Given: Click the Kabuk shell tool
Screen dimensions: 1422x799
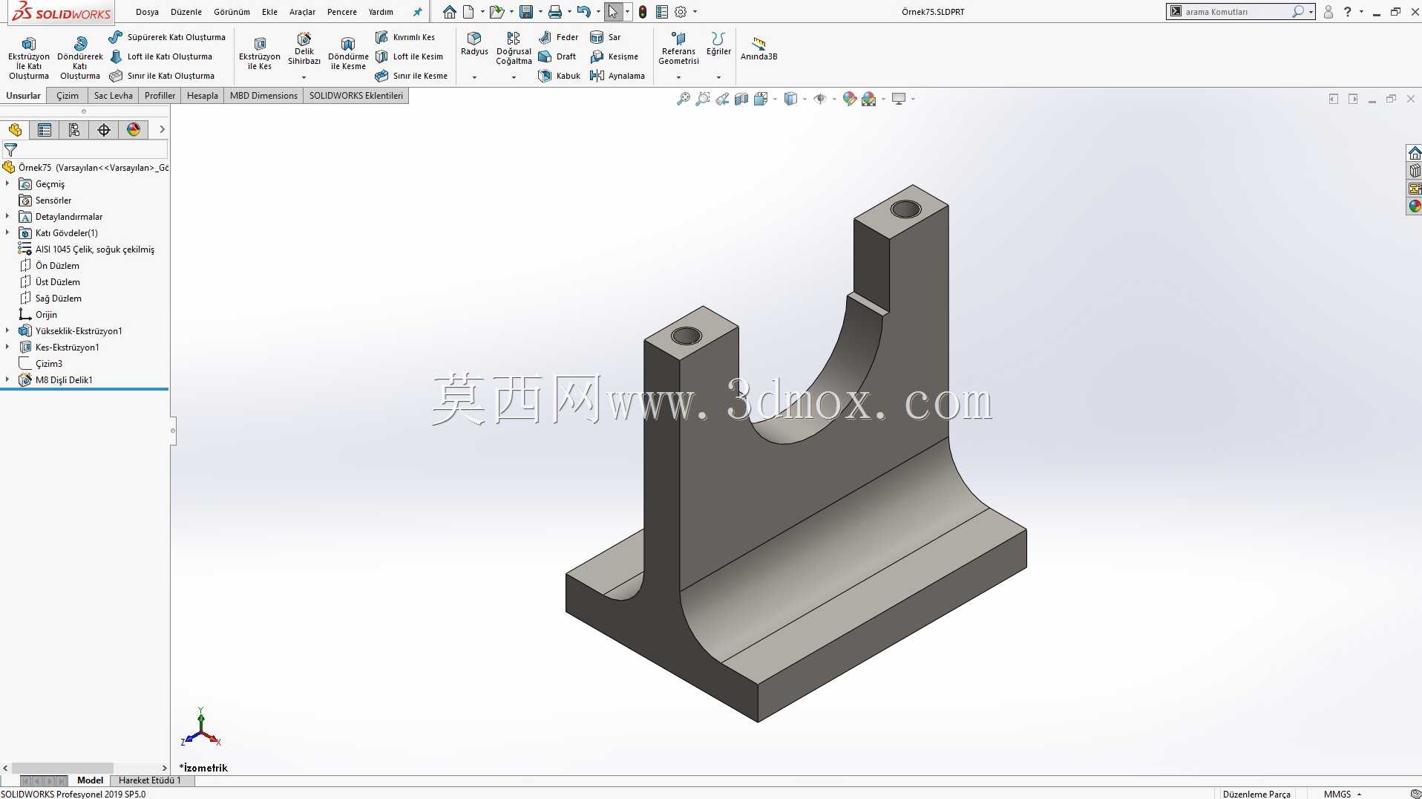Looking at the screenshot, I should pos(560,76).
